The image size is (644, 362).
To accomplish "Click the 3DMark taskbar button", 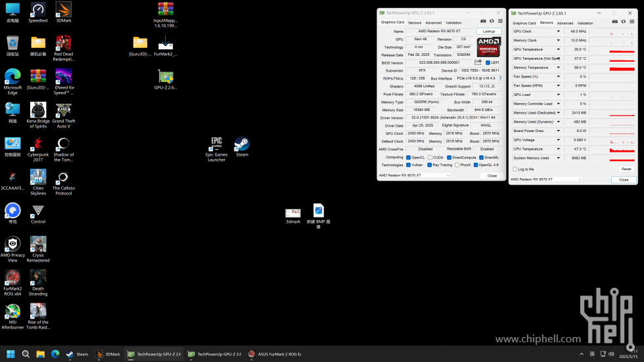I will click(x=108, y=354).
